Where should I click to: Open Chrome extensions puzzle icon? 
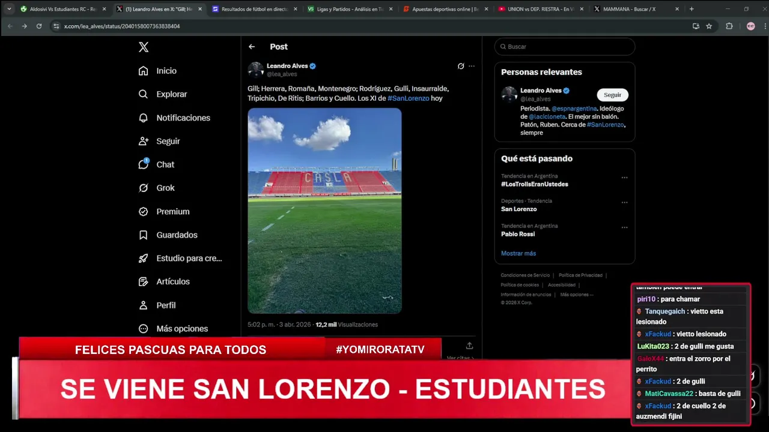point(729,26)
